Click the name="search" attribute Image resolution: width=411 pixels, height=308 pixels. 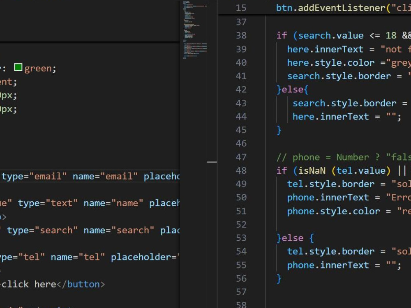pos(119,230)
